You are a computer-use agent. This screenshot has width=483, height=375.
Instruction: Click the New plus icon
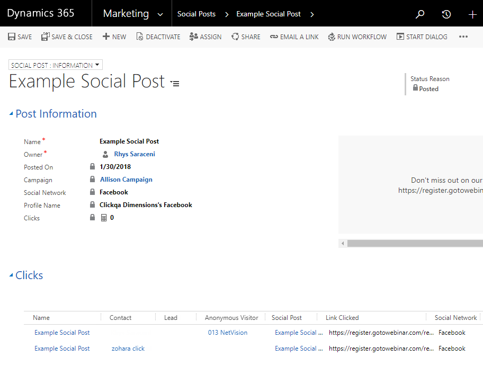pyautogui.click(x=106, y=37)
